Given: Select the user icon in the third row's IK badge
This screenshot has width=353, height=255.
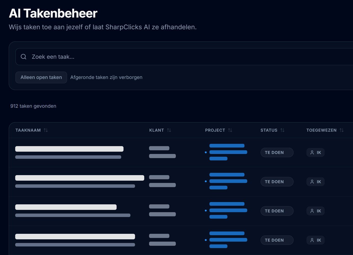Looking at the screenshot, I should (312, 211).
